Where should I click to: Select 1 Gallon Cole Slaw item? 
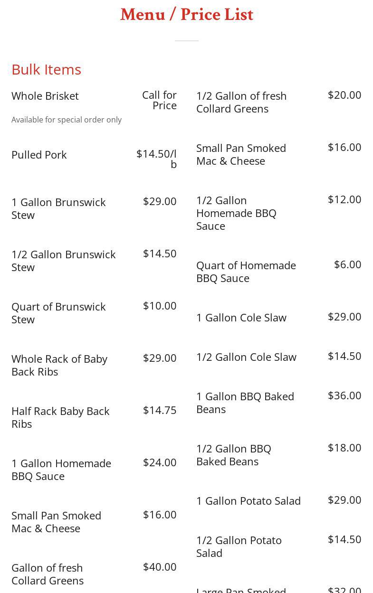point(241,318)
